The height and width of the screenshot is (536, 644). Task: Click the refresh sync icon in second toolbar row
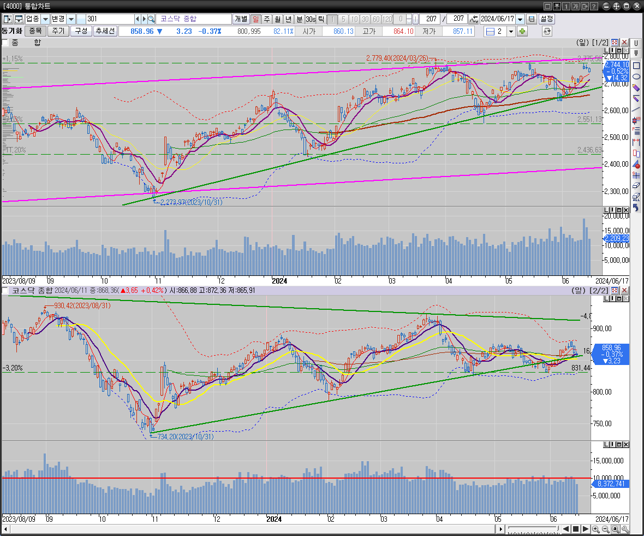pyautogui.click(x=547, y=31)
